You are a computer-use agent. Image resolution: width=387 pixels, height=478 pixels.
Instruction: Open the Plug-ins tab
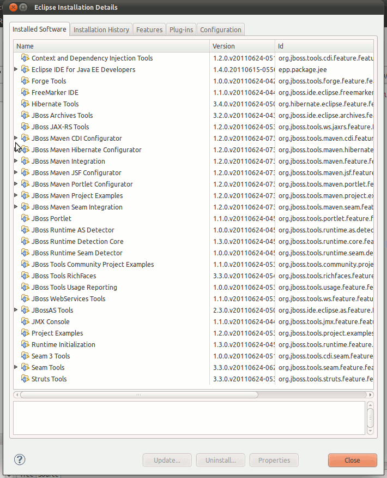181,29
